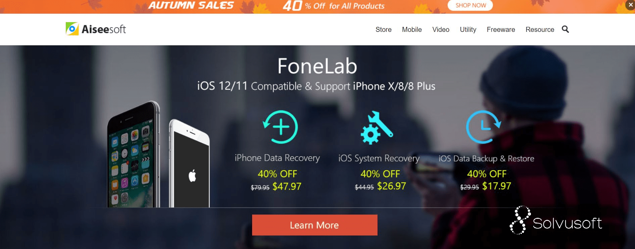Select Freeware in the navigation bar

point(501,30)
